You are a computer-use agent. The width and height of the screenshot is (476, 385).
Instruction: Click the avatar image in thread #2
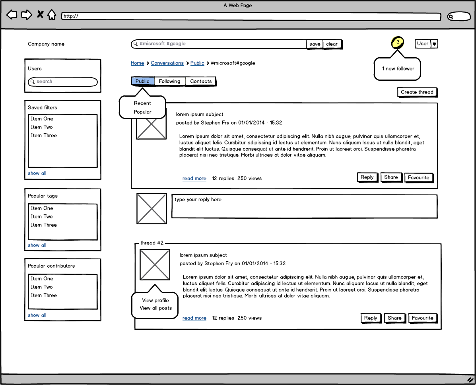[x=155, y=264]
